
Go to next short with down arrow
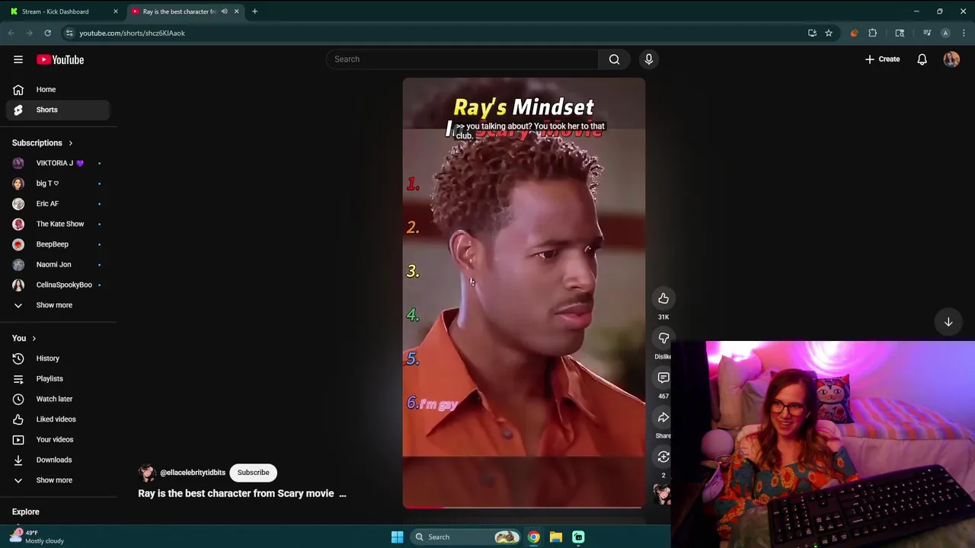click(x=948, y=322)
